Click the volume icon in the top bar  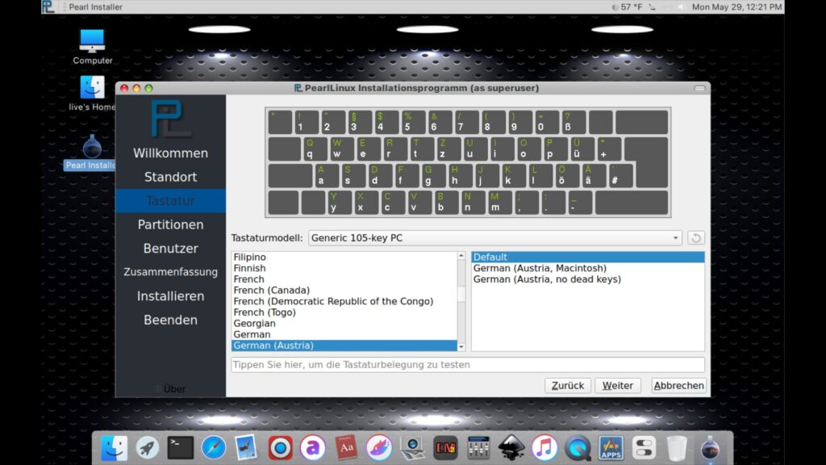click(681, 6)
